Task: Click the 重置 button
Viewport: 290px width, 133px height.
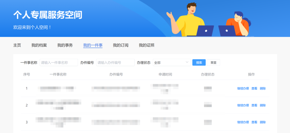Action: point(214,62)
